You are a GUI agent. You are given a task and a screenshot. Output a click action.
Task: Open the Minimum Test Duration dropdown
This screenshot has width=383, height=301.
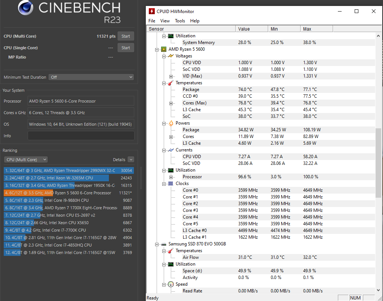[91, 77]
